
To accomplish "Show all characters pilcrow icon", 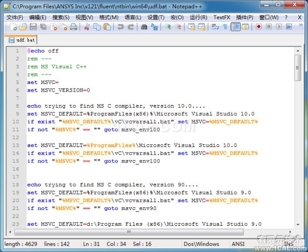I will 225,27.
